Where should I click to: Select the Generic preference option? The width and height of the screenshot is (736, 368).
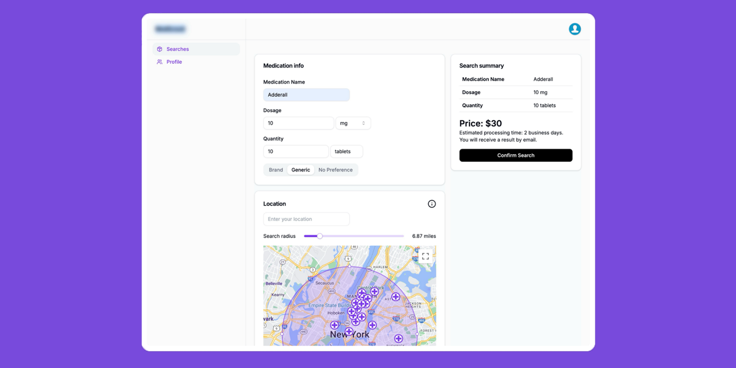pyautogui.click(x=300, y=170)
